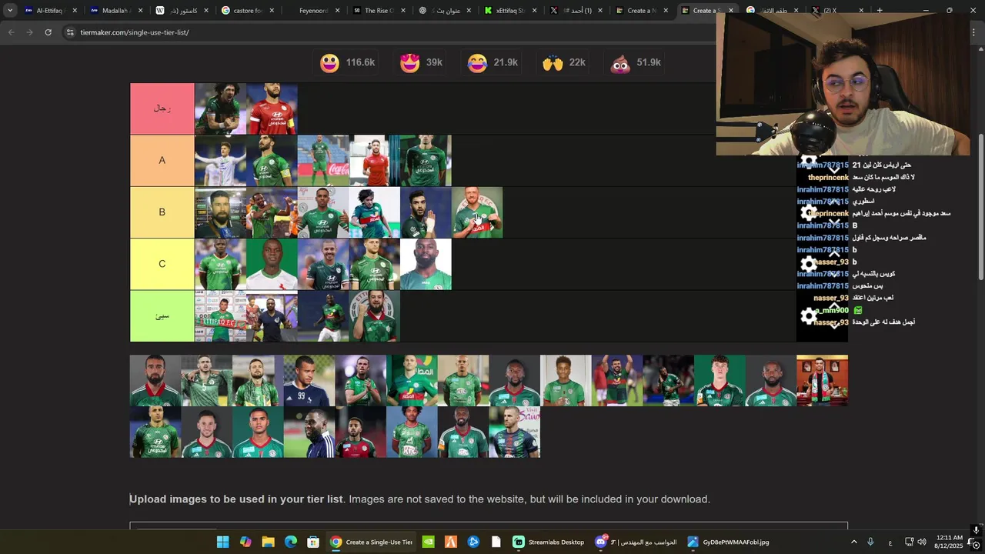The image size is (985, 554).
Task: View site information icon in address bar
Action: point(70,32)
